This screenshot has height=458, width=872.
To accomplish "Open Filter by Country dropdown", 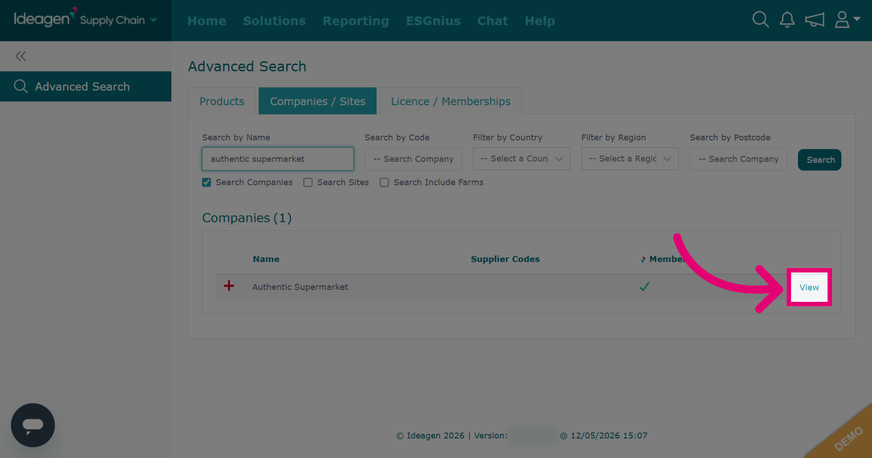I will pos(521,159).
